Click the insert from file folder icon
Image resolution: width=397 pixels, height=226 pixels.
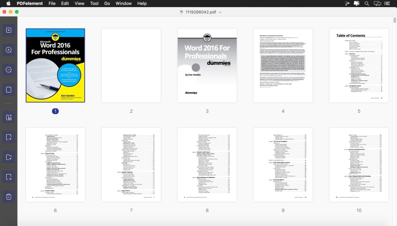(x=9, y=157)
